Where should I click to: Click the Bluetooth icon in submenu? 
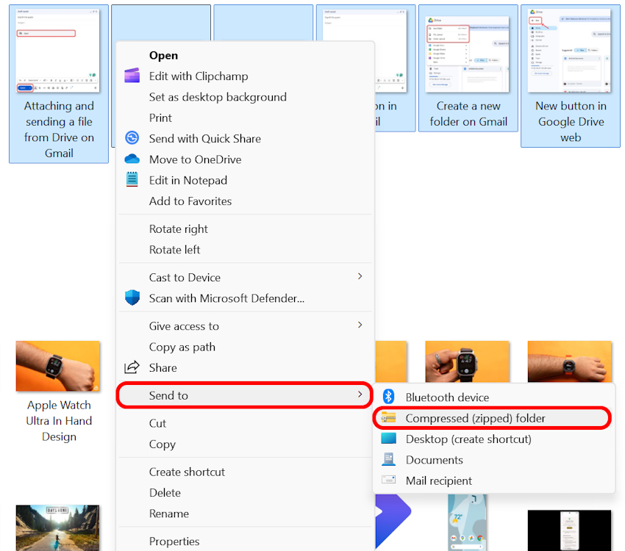coord(388,397)
